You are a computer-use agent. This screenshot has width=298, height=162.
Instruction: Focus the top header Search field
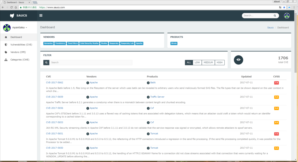pyautogui.click(x=258, y=16)
